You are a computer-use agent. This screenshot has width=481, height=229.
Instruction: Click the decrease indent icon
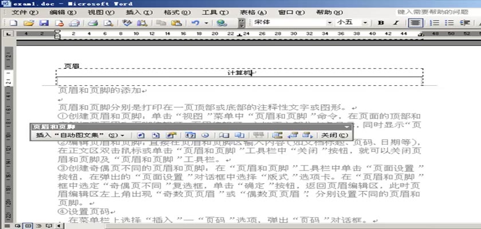465,23
